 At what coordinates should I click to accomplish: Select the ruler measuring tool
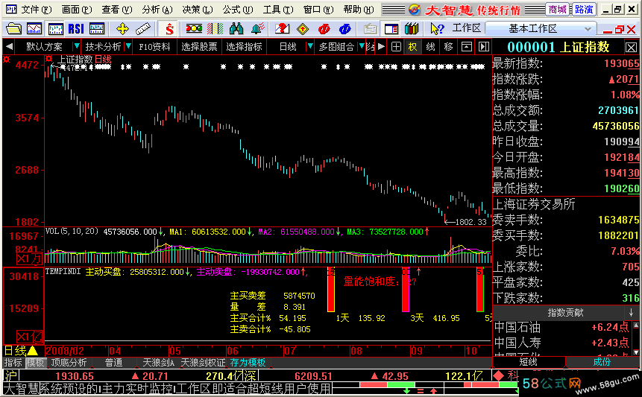tap(142, 28)
